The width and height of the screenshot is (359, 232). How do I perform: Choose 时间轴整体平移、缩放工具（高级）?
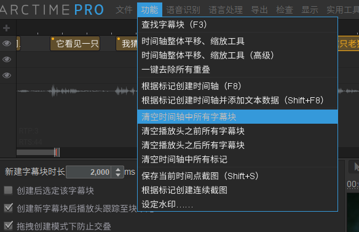coord(238,55)
